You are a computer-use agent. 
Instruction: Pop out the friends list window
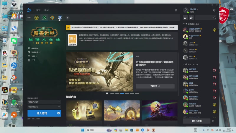tap(214, 10)
